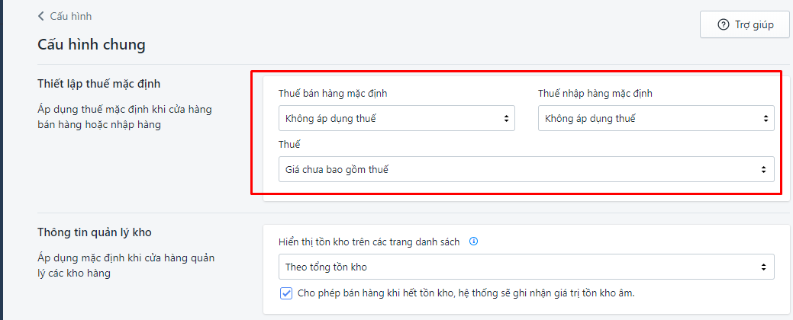This screenshot has width=793, height=320.
Task: Click the arrow icon on the sales tax select
Action: point(505,118)
